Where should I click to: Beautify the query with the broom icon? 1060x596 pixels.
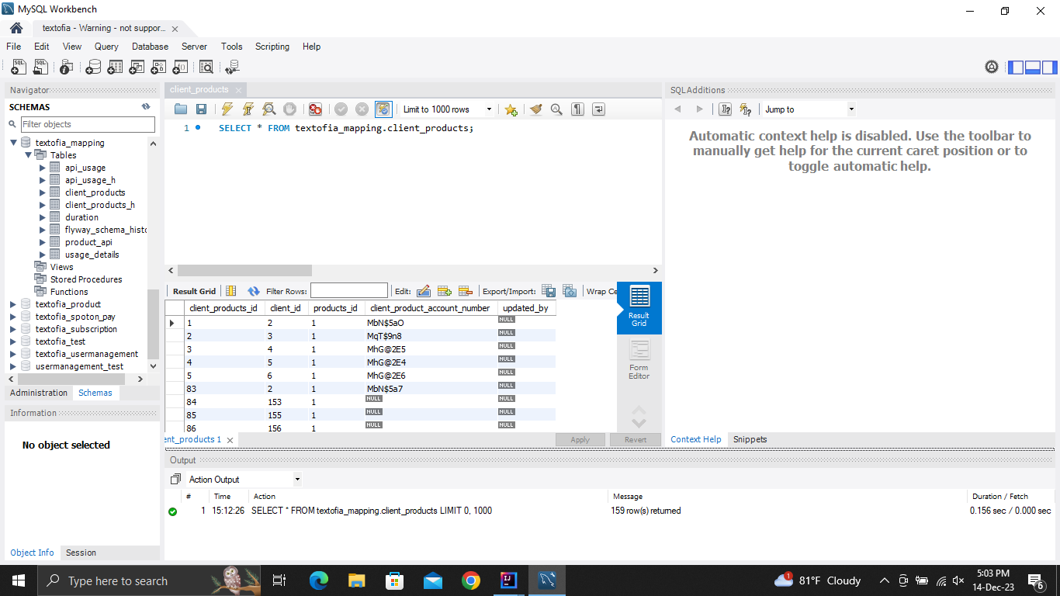pos(535,109)
